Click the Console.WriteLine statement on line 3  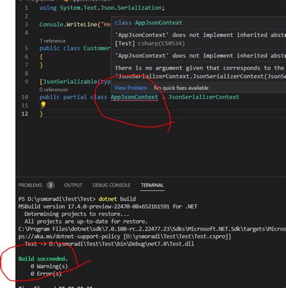pos(75,25)
